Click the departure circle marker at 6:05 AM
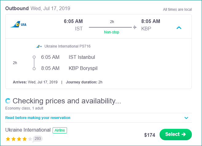 [34, 57]
